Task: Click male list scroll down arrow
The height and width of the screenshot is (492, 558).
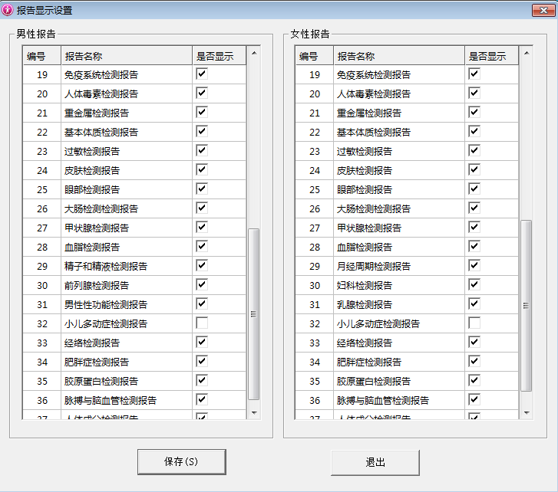Action: (x=253, y=412)
